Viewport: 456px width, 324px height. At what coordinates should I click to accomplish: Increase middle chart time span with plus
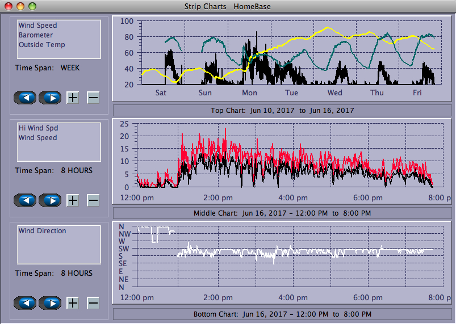pyautogui.click(x=73, y=200)
